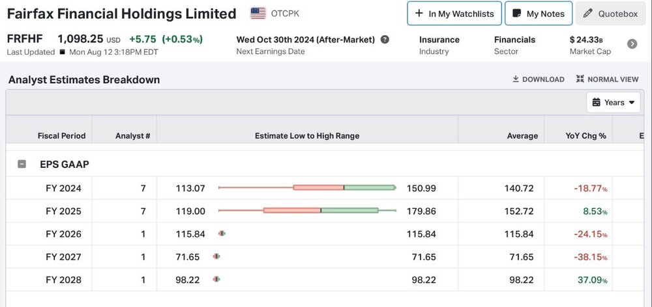Screen dimensions: 652x307
Task: Select the FY 2027 row label
Action: 64,257
